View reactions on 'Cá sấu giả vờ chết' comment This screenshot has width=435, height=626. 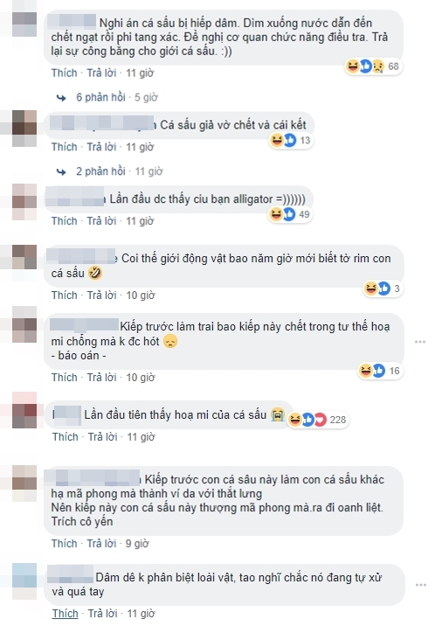coord(291,140)
